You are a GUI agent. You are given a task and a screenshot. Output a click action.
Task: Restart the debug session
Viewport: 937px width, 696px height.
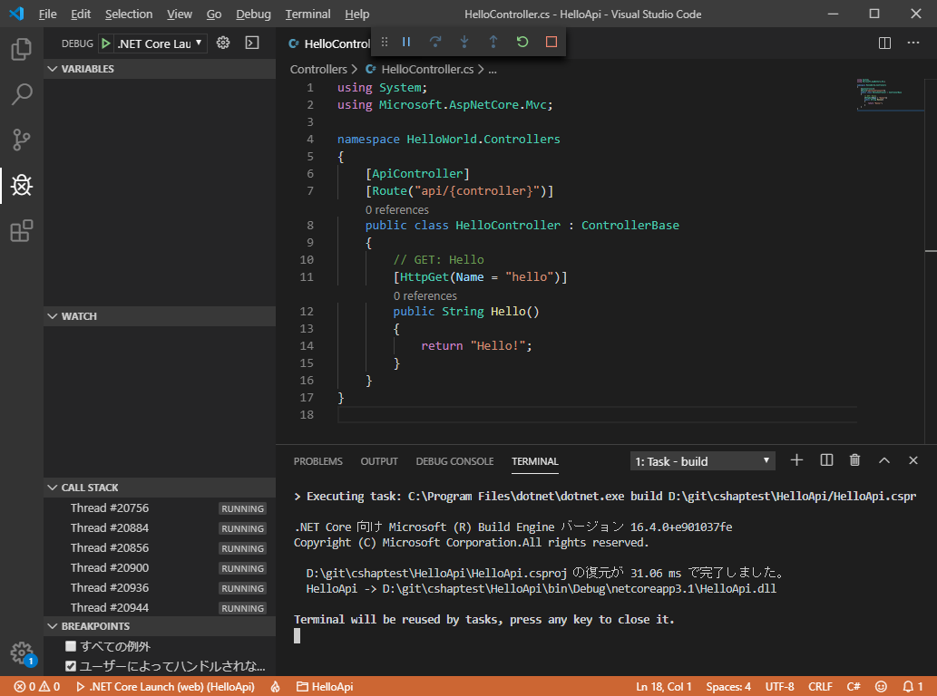[x=522, y=42]
